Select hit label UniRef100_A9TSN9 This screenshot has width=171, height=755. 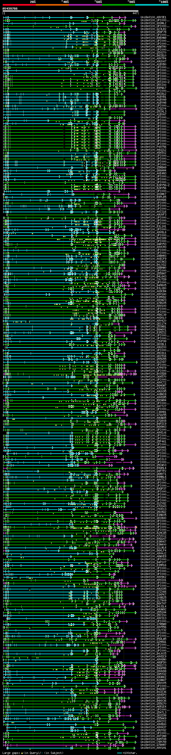tap(153, 736)
